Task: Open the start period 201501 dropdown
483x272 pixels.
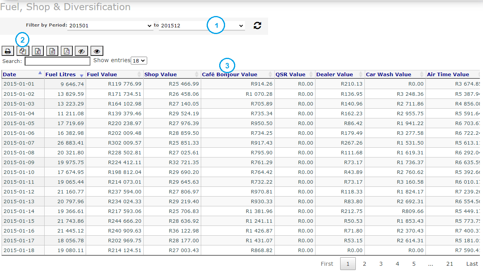Action: click(x=110, y=26)
